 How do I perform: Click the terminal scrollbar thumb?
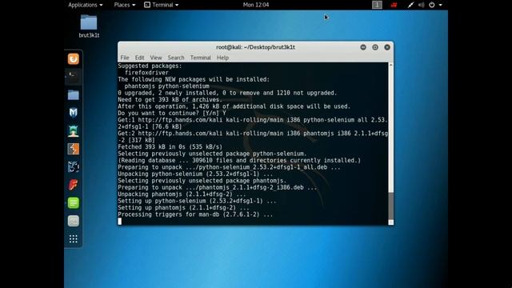click(x=391, y=206)
